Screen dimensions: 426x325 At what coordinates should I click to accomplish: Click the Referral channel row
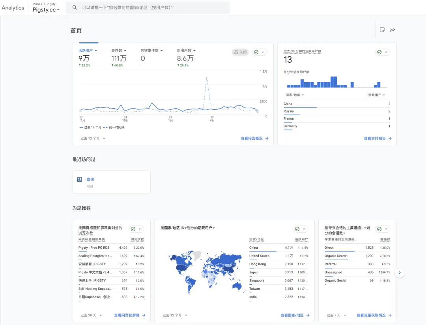click(x=357, y=264)
